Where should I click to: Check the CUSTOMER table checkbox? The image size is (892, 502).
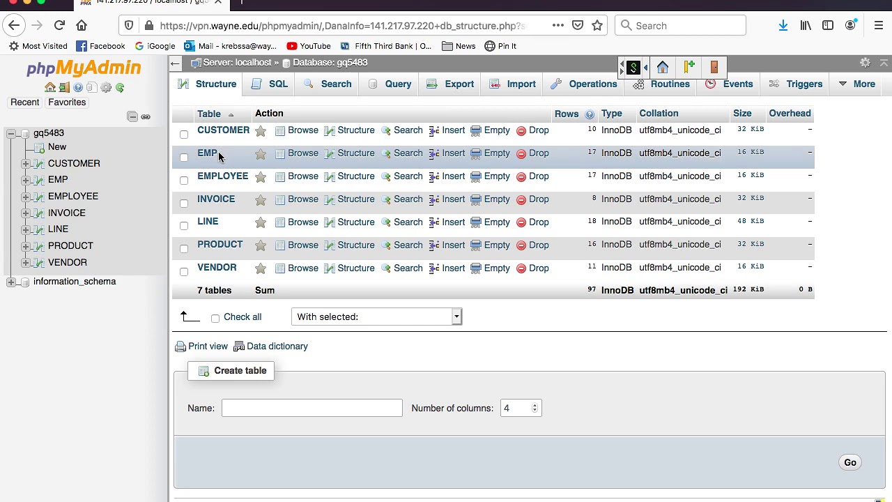coord(184,134)
